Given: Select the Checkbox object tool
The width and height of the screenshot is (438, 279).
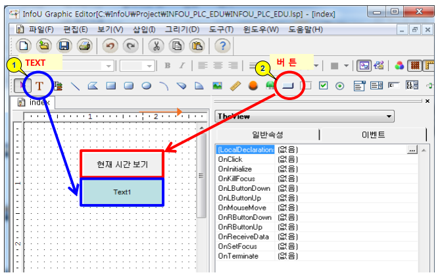Looking at the screenshot, I should pos(323,86).
